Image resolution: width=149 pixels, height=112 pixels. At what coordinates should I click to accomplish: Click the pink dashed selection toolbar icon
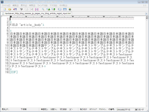point(37,9)
